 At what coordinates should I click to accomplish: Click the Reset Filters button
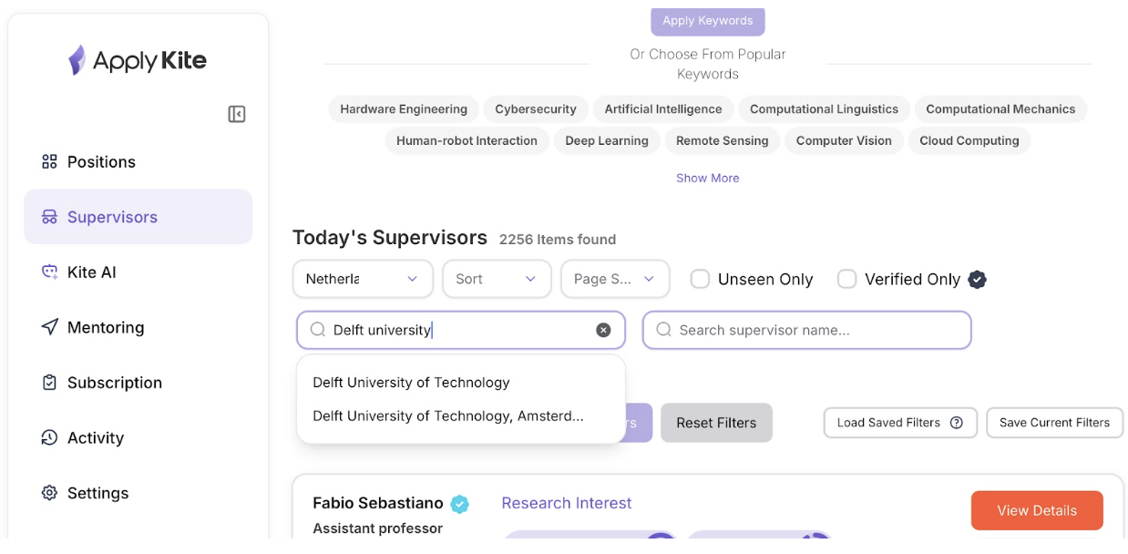tap(716, 423)
